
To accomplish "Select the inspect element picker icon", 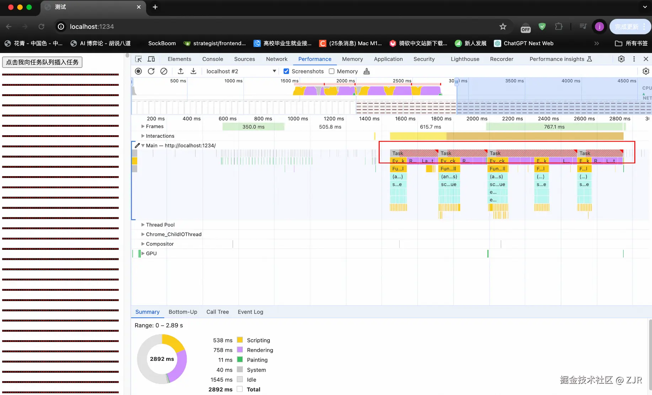I will click(138, 59).
